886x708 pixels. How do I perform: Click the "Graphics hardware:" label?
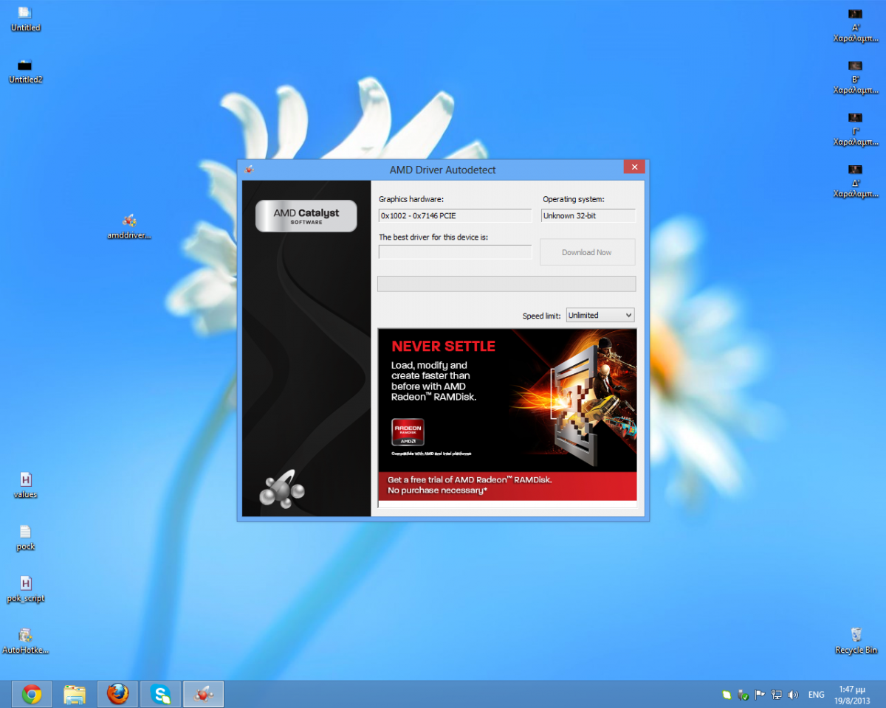pyautogui.click(x=411, y=199)
